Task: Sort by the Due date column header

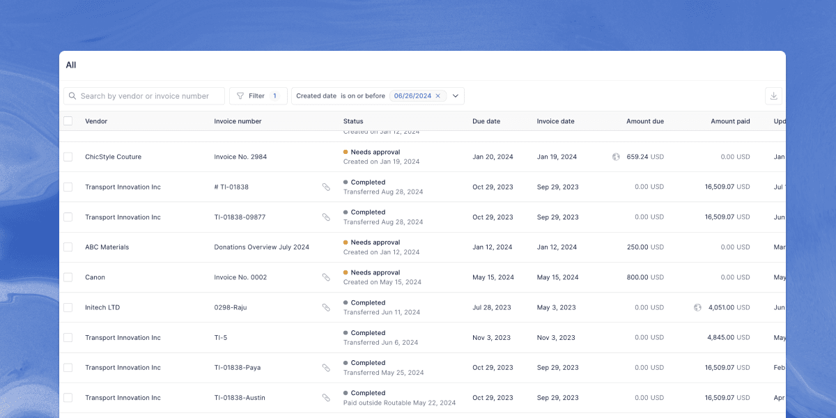Action: click(486, 121)
